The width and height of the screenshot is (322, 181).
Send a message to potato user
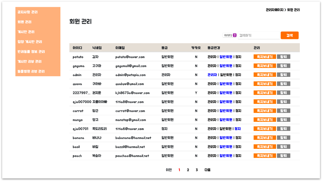(x=265, y=57)
